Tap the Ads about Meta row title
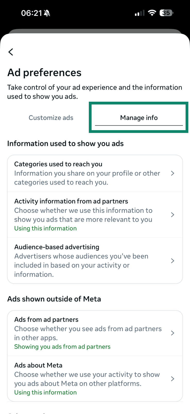This screenshot has height=414, width=190. 38,365
